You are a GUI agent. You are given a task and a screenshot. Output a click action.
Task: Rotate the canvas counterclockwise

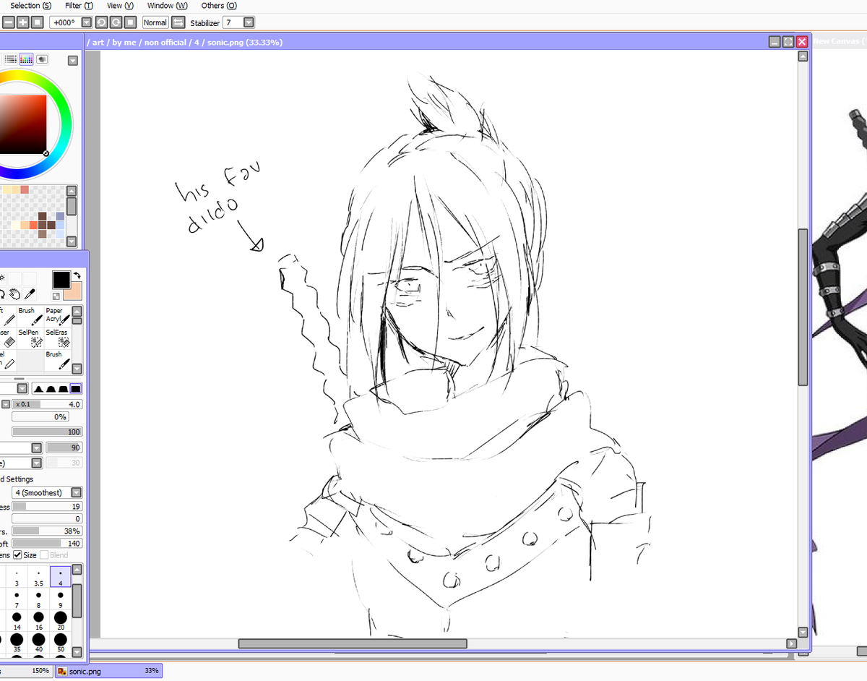point(102,22)
